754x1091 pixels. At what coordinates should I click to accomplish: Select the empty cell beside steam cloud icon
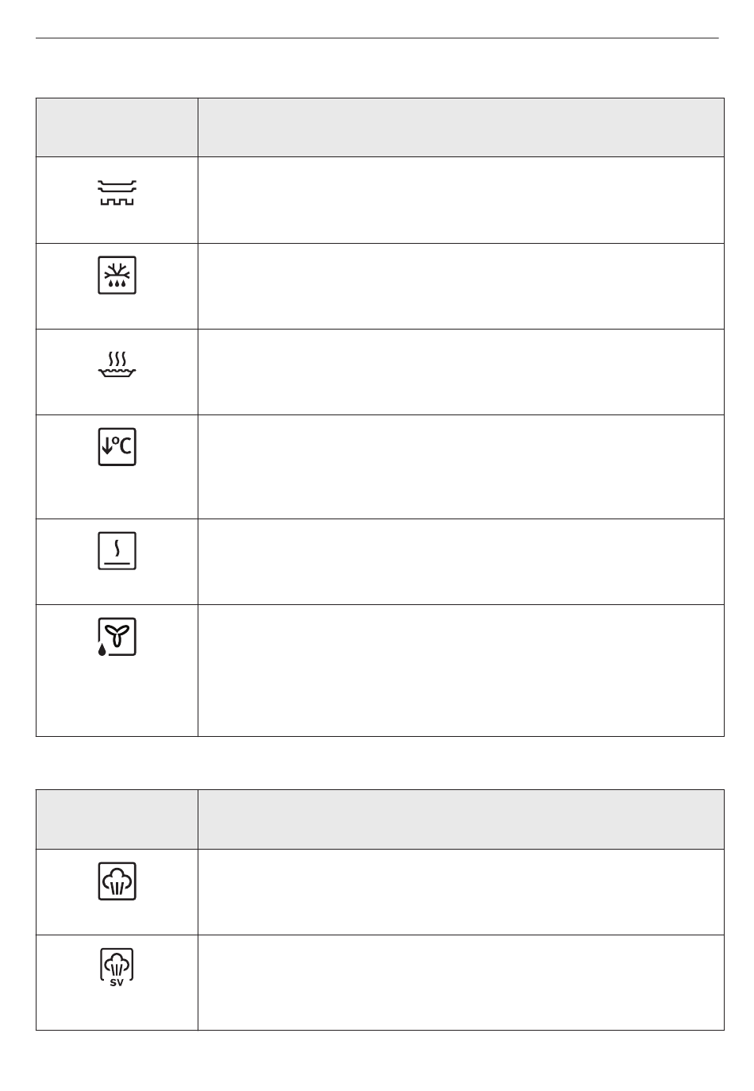pos(461,892)
